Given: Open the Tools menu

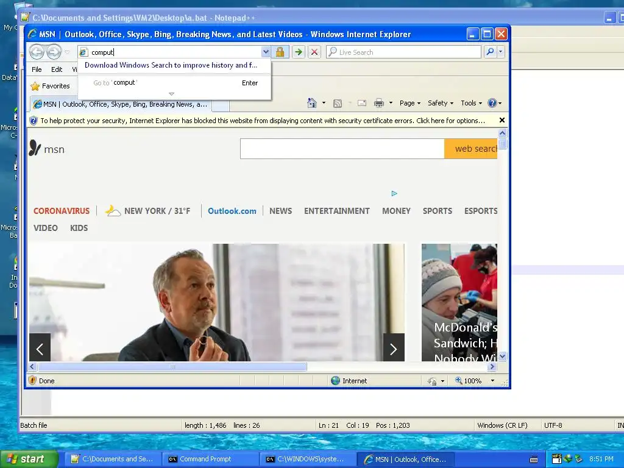Looking at the screenshot, I should tap(471, 103).
